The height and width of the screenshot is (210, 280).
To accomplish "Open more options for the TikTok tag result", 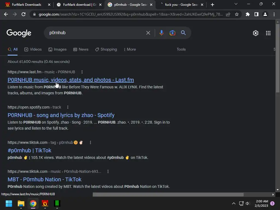I will point(90,142).
